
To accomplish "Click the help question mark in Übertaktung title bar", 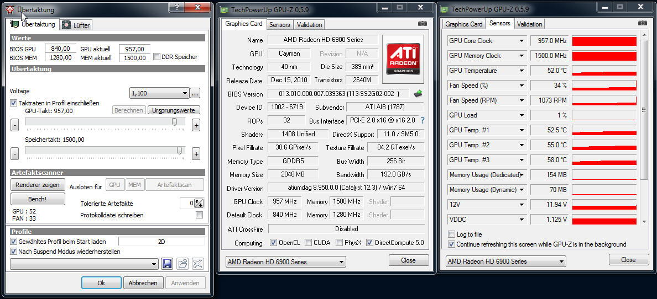I will click(x=176, y=7).
